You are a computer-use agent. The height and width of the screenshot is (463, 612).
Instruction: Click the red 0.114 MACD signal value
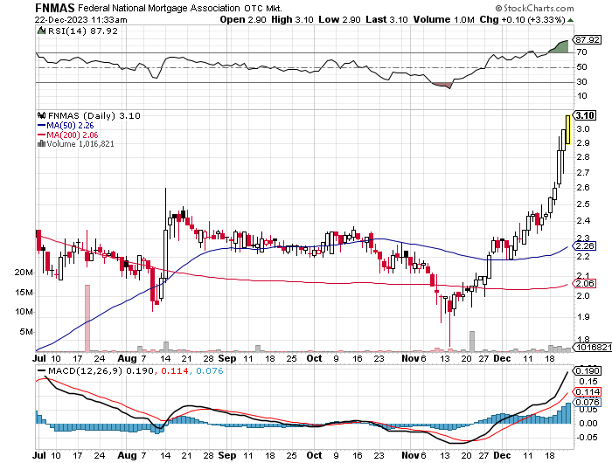tap(175, 370)
